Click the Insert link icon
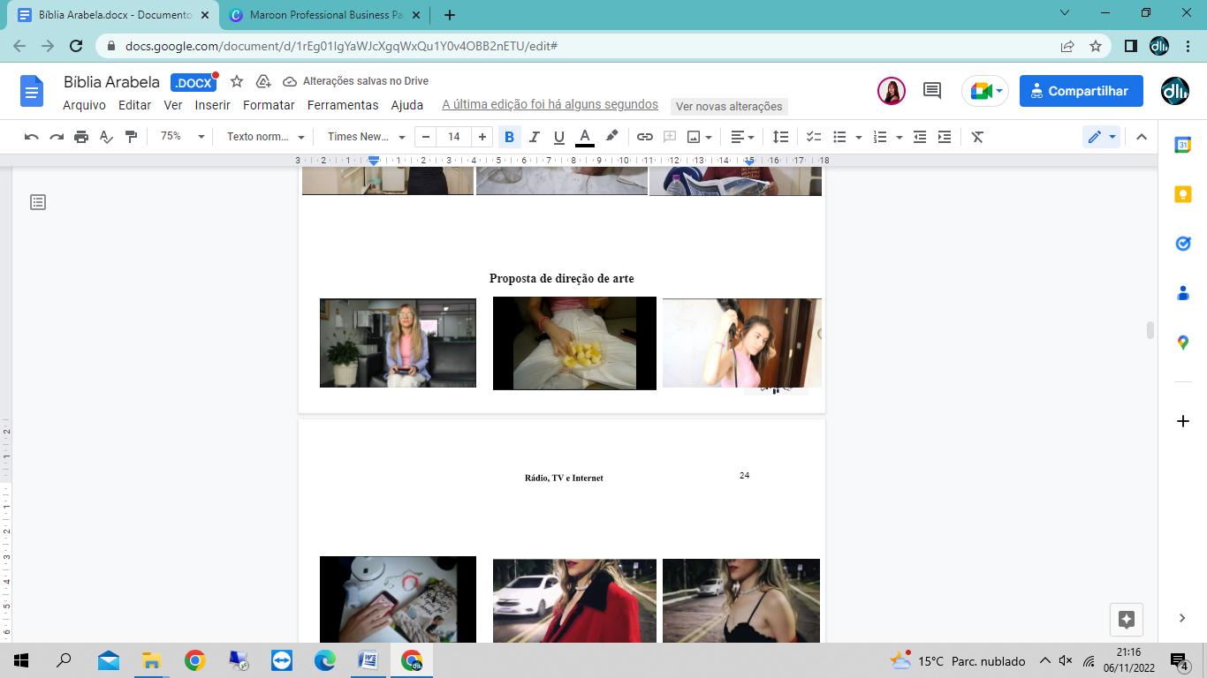The width and height of the screenshot is (1207, 678). pos(645,137)
